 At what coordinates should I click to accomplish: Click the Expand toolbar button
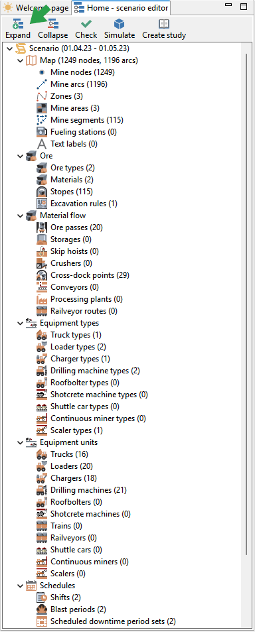tap(18, 29)
